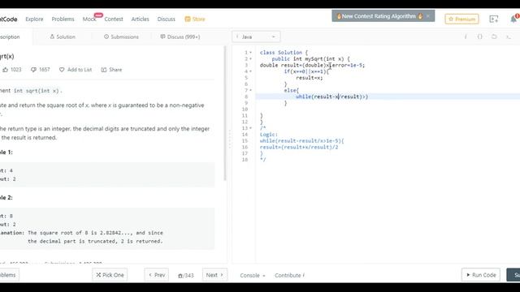Collapse the class fold arrow on line 1
520x292 pixels.
tap(251, 53)
